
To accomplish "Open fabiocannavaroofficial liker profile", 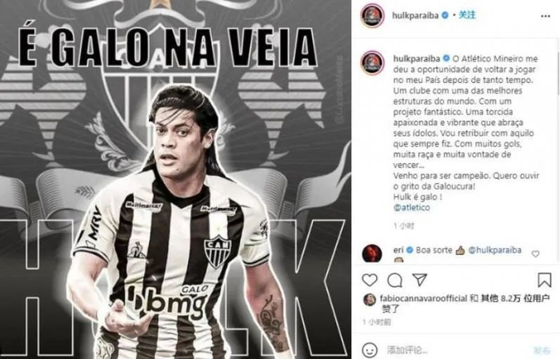I will pyautogui.click(x=423, y=298).
